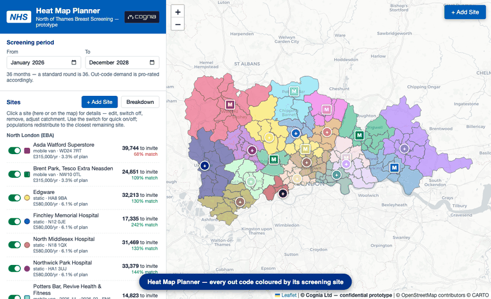Open the lilac circle marker near Ilford
This screenshot has height=299, width=491.
[x=346, y=164]
